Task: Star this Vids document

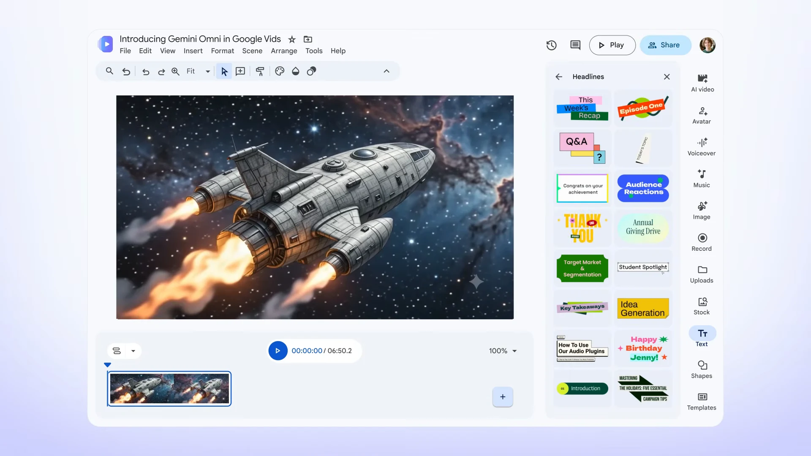Action: 292,39
